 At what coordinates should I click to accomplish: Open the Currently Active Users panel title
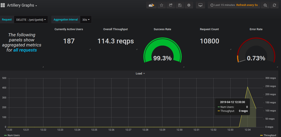tap(69, 29)
